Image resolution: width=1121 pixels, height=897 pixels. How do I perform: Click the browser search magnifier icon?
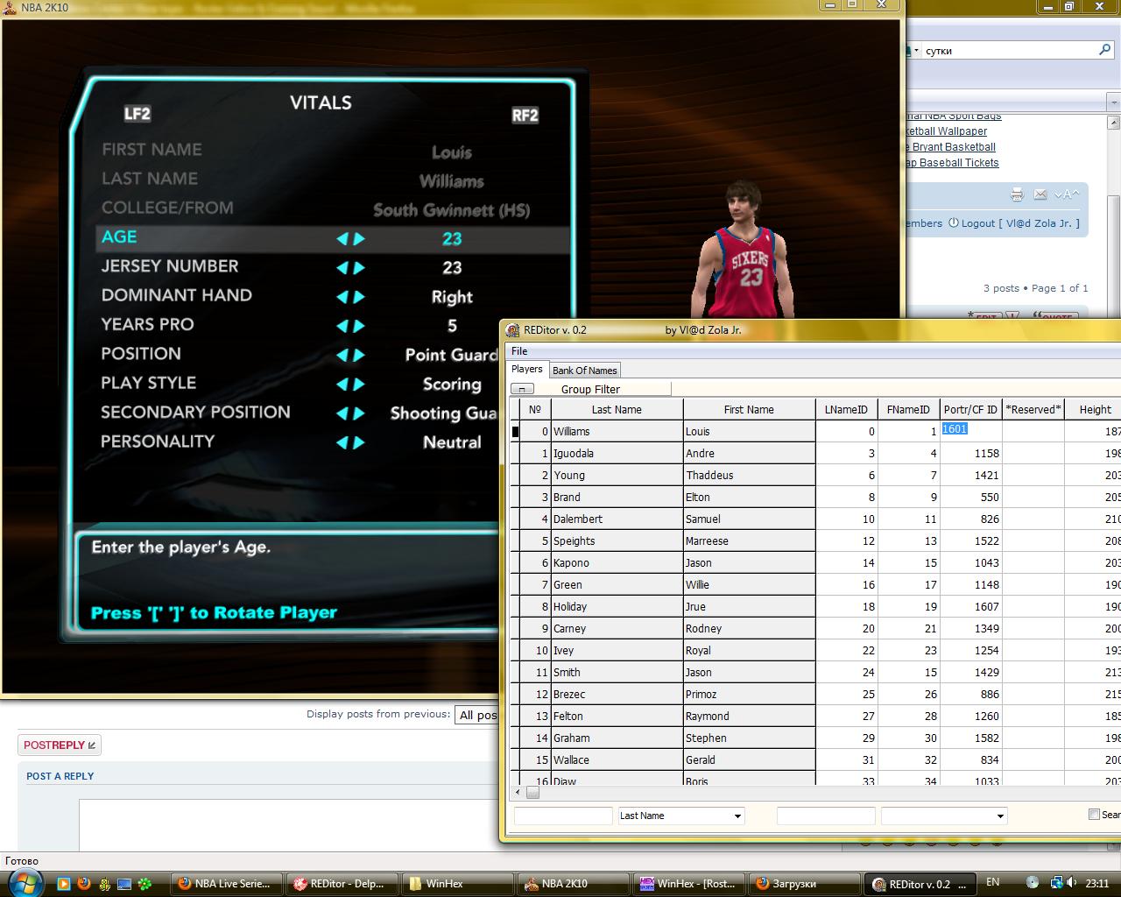click(x=1104, y=50)
